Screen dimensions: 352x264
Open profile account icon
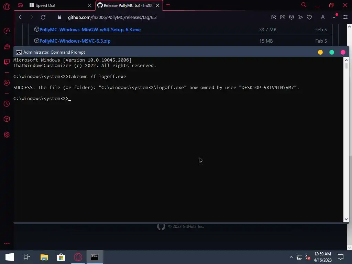pos(322,17)
